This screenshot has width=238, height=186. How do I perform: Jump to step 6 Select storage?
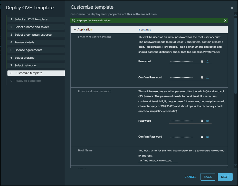24,58
